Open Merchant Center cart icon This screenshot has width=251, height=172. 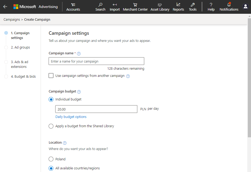point(135,5)
